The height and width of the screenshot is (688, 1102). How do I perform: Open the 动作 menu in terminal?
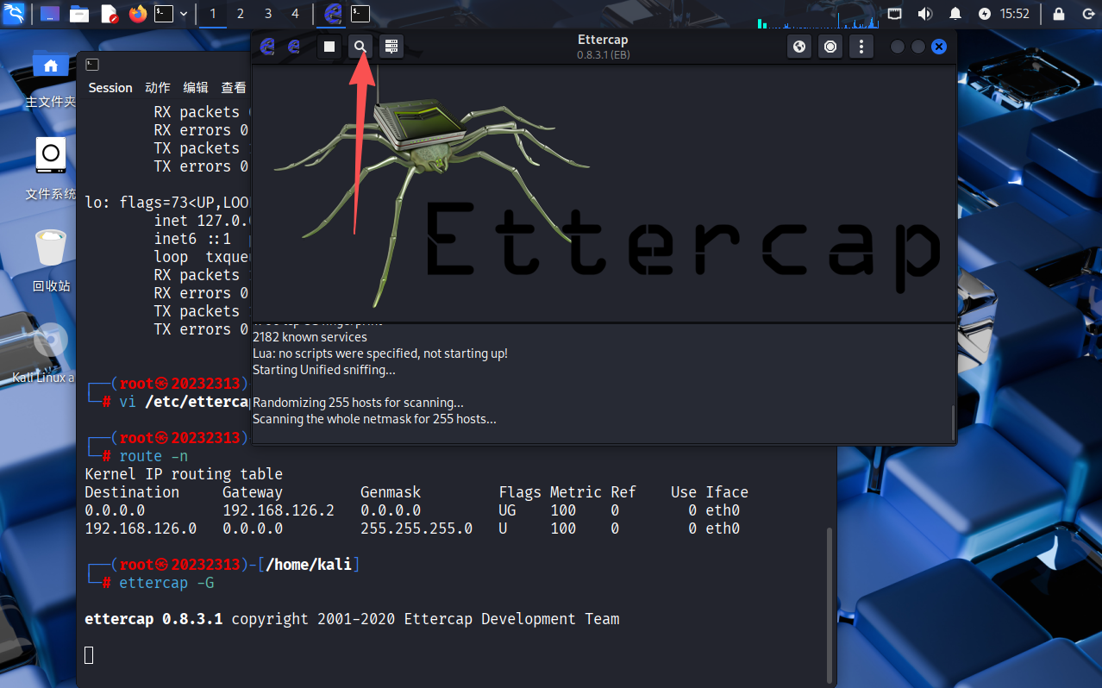point(158,88)
